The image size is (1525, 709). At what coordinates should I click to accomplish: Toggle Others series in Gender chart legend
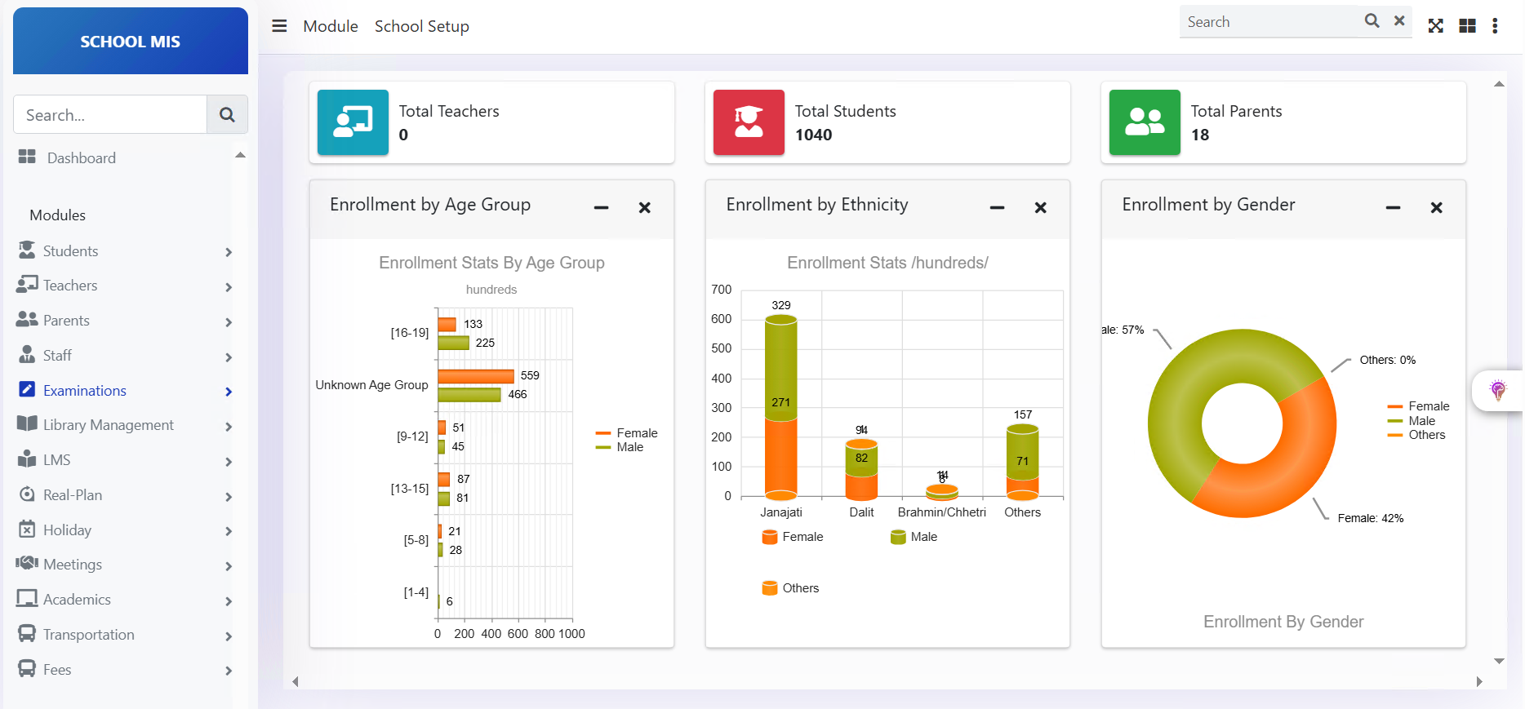1426,435
